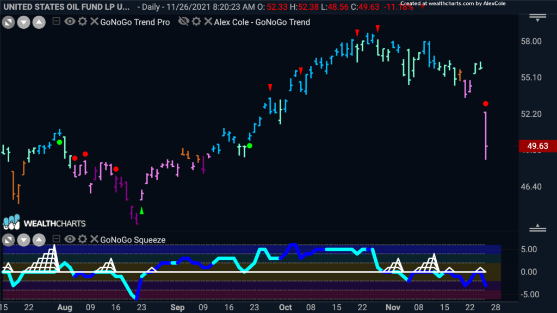Hide the GoNoGo Trend Pro indicator
This screenshot has width=557, height=313.
pyautogui.click(x=70, y=21)
